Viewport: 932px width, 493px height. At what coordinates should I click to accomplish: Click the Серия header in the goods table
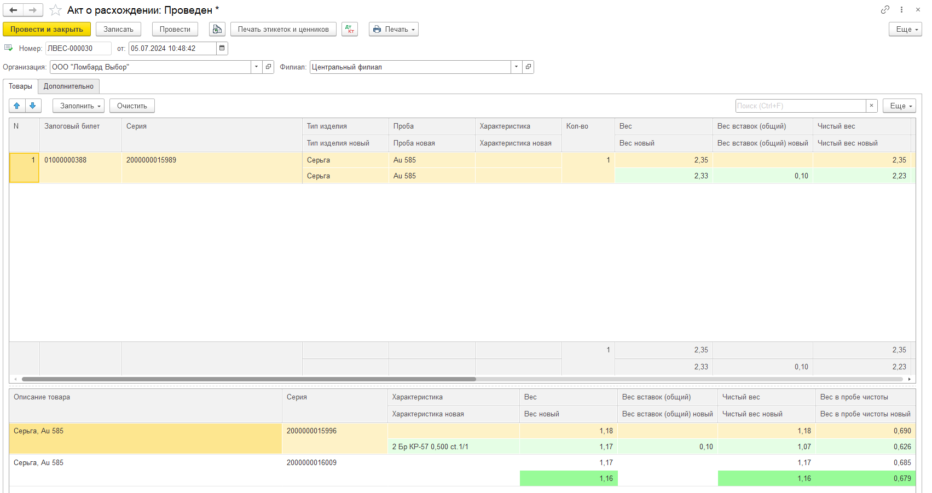click(212, 135)
